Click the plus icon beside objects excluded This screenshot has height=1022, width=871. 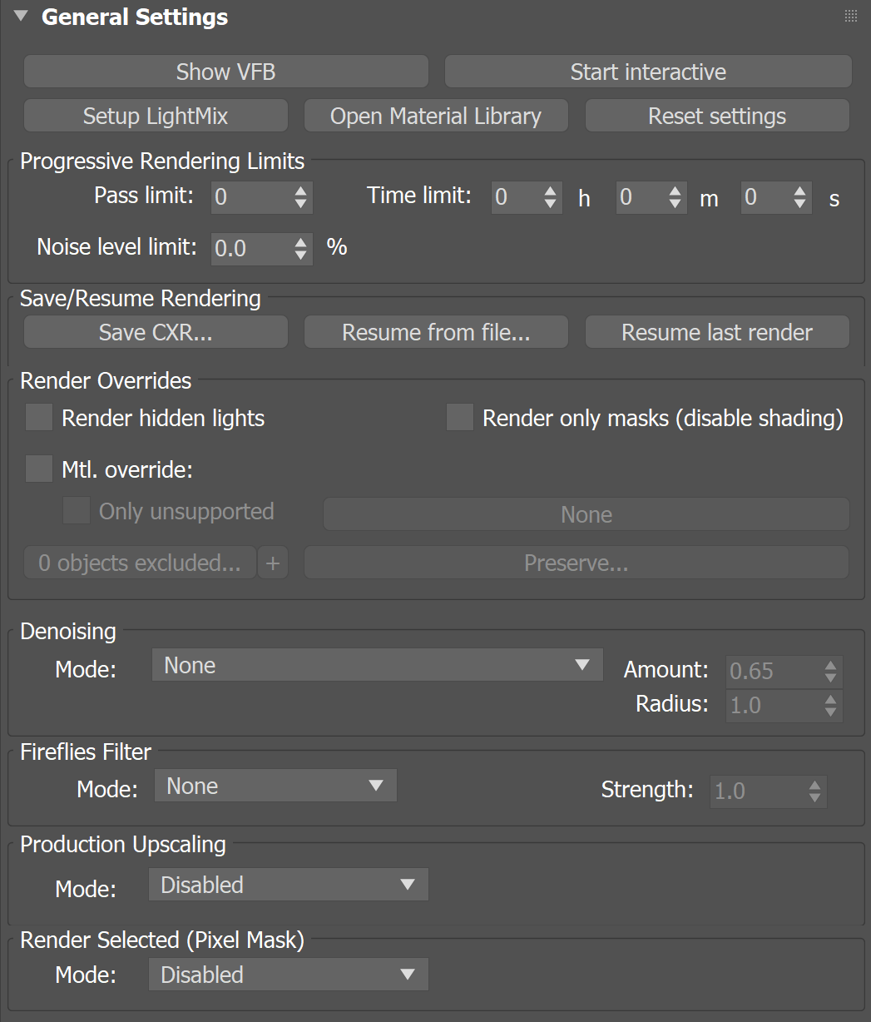(x=273, y=563)
